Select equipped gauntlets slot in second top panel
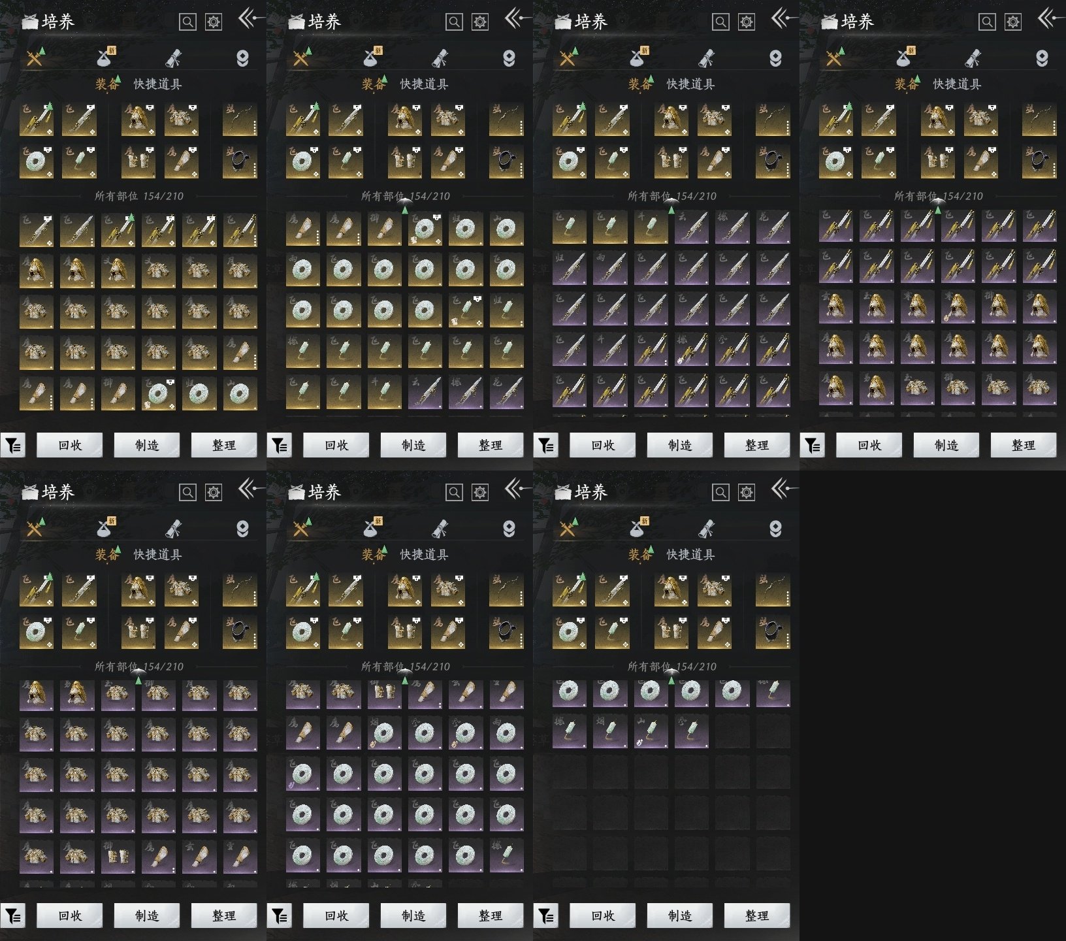The height and width of the screenshot is (941, 1066). tap(405, 161)
